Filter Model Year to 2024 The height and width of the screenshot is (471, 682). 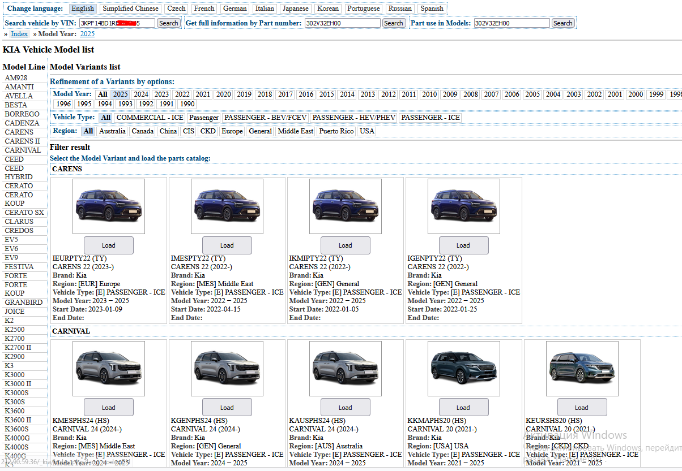141,94
